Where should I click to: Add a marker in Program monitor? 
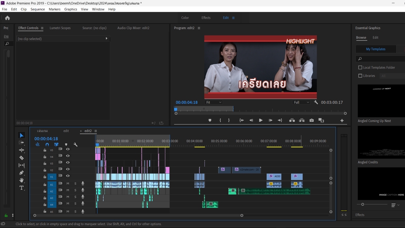coord(210,120)
